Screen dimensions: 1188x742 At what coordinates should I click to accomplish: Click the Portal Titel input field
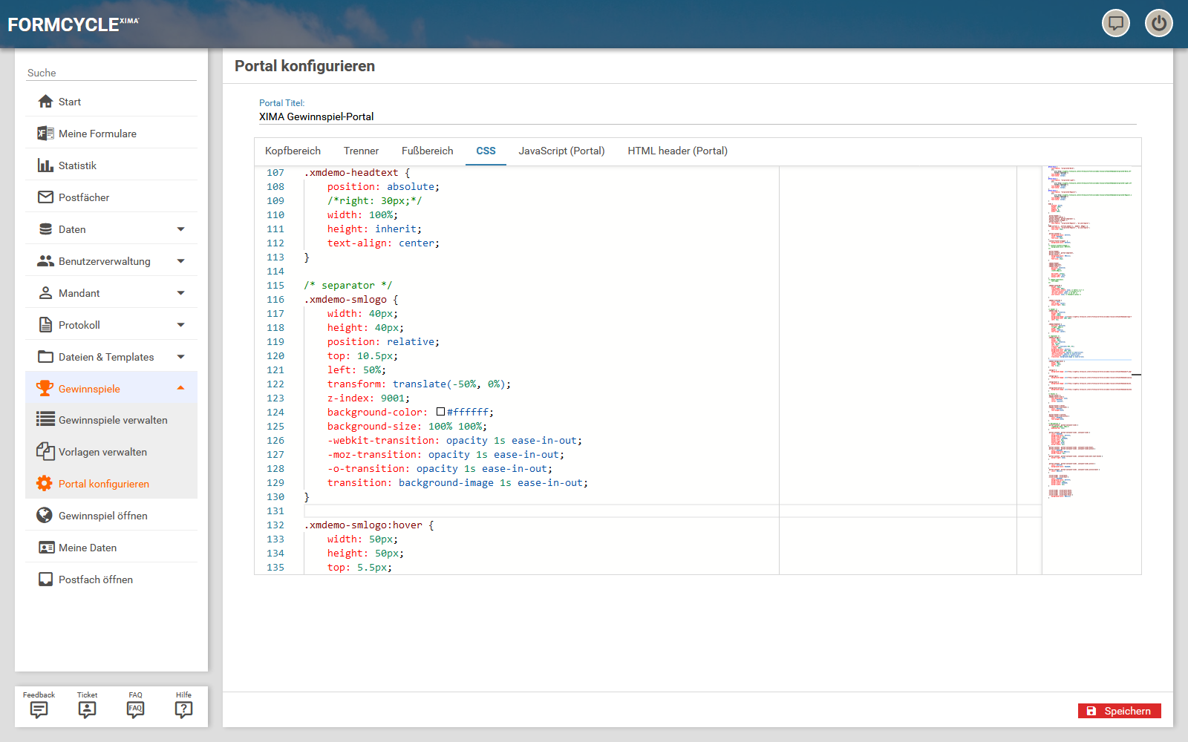click(696, 116)
